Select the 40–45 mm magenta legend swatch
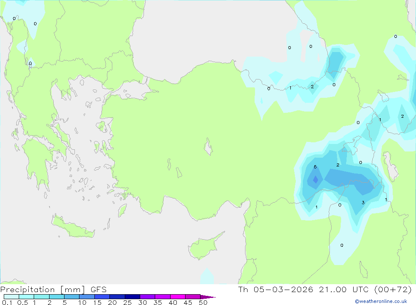 click(x=178, y=297)
